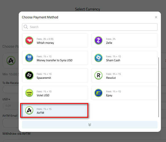Screen dimensions: 166x142
Task: Click the Whish money logo icon
Action: pos(29,40)
